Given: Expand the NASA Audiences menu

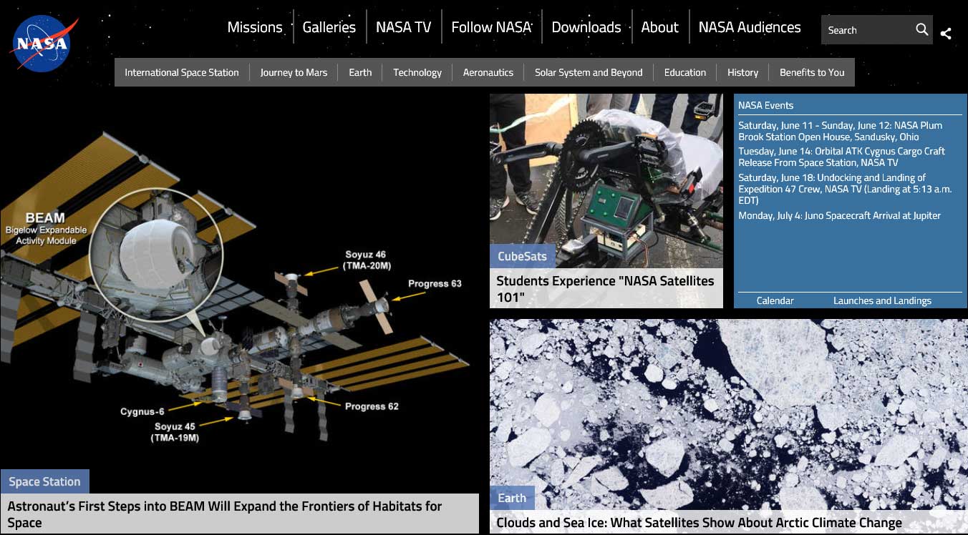Looking at the screenshot, I should point(749,27).
